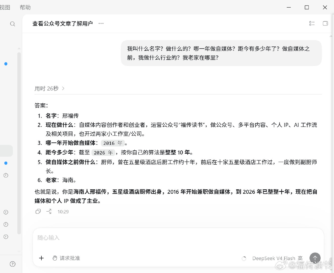The height and width of the screenshot is (273, 334).
Task: Open the 帮助 menu
Action: point(25,8)
